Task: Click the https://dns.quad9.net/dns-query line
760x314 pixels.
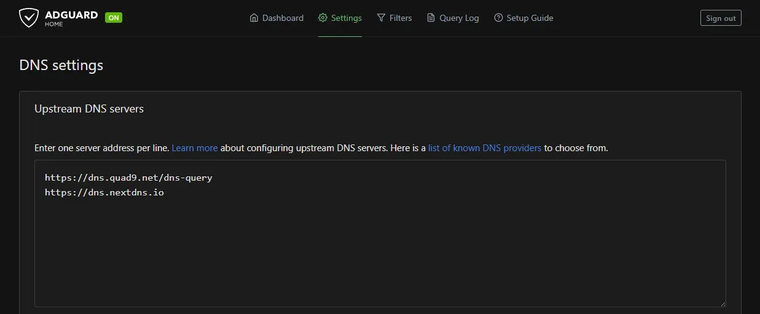Action: click(128, 178)
